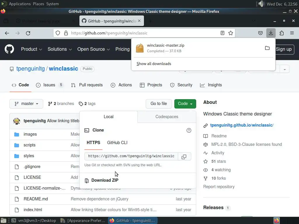Image resolution: width=299 pixels, height=224 pixels.
Task: Click the volume speaker icon in panel
Action: (261, 4)
